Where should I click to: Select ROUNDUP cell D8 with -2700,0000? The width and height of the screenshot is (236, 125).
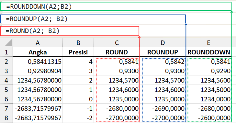click(x=163, y=118)
